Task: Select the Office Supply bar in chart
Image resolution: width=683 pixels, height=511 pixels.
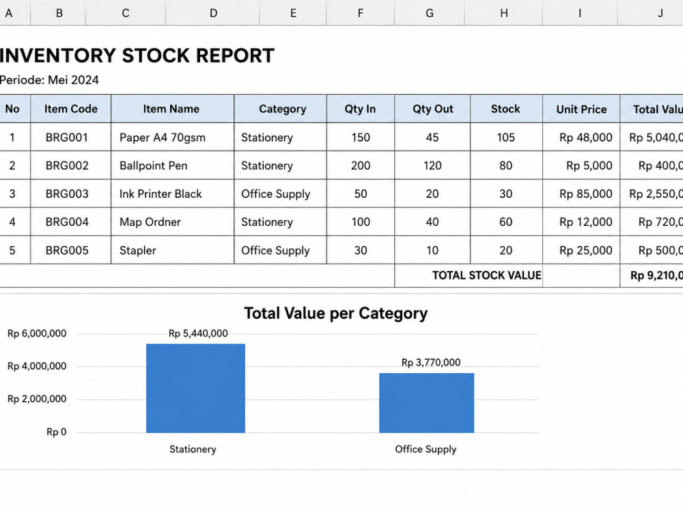Action: 426,403
